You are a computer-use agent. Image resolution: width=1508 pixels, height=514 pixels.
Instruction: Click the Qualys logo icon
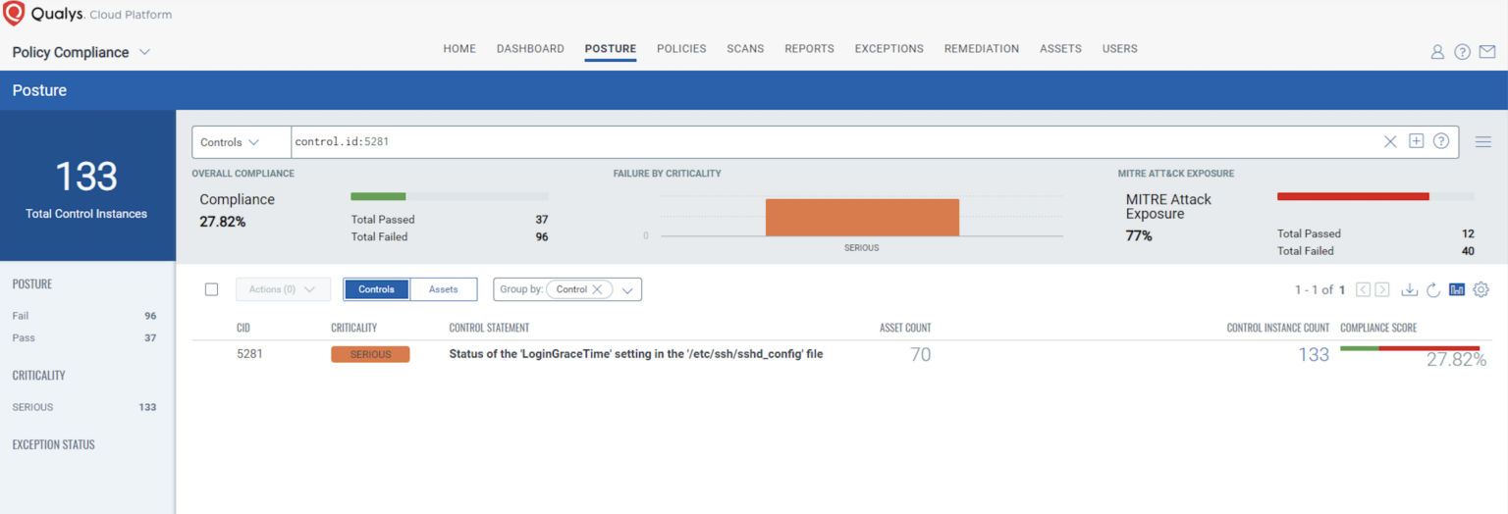point(14,14)
